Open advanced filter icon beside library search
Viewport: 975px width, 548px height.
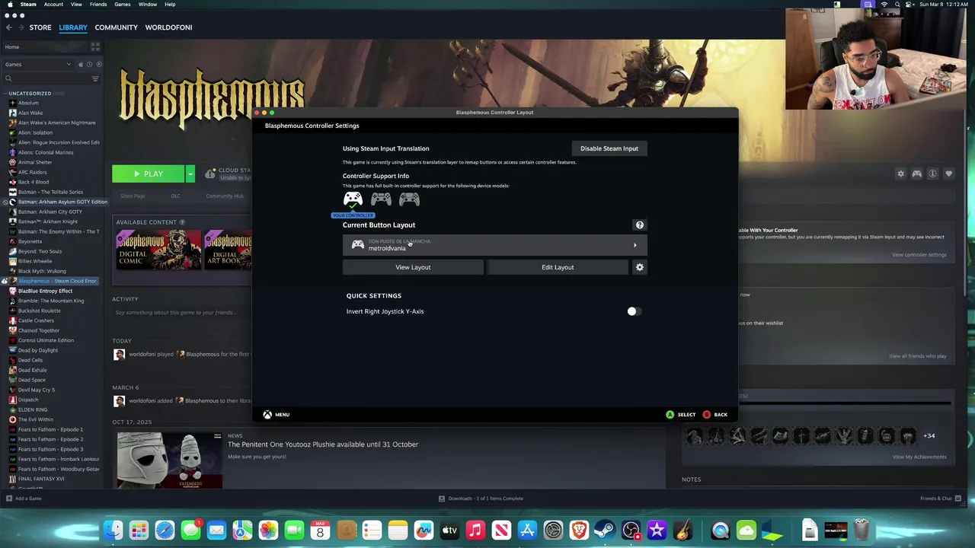[x=95, y=78]
